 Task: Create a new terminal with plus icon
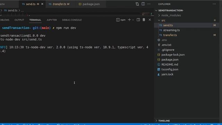129,20
